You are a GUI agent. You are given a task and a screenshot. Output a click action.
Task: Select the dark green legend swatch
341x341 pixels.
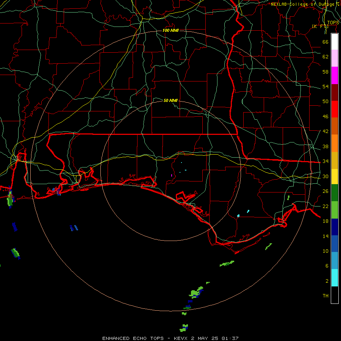[335, 193]
